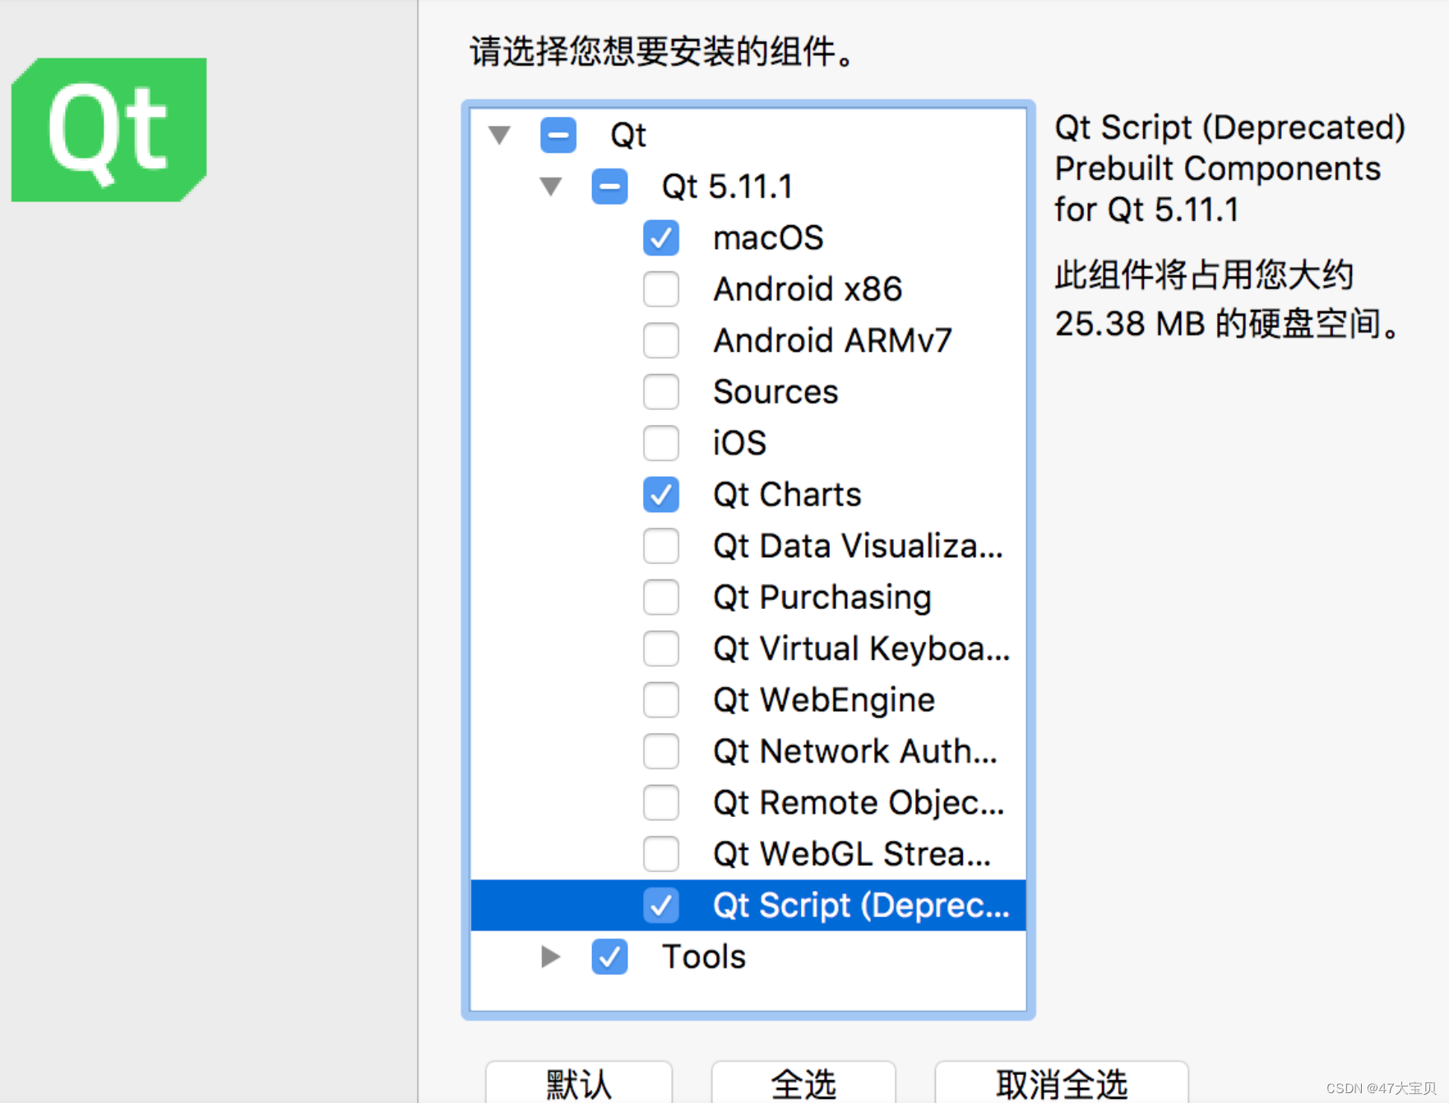
Task: Uncheck the macOS component checkbox
Action: click(661, 238)
